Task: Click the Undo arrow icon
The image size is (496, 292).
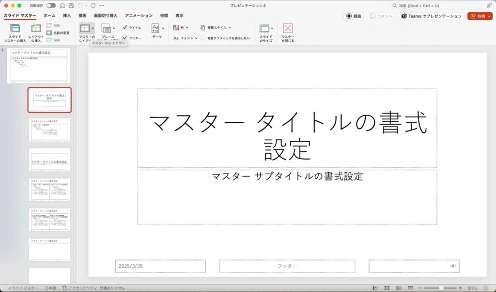Action: (80, 5)
